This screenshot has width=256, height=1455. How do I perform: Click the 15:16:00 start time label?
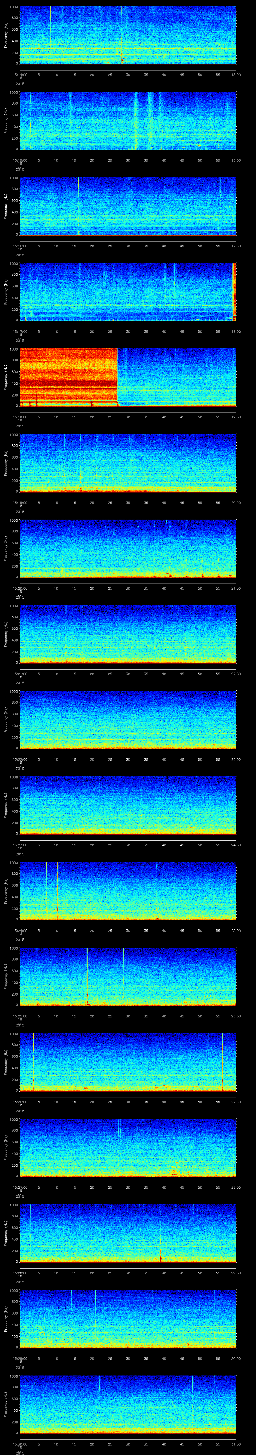tap(20, 246)
